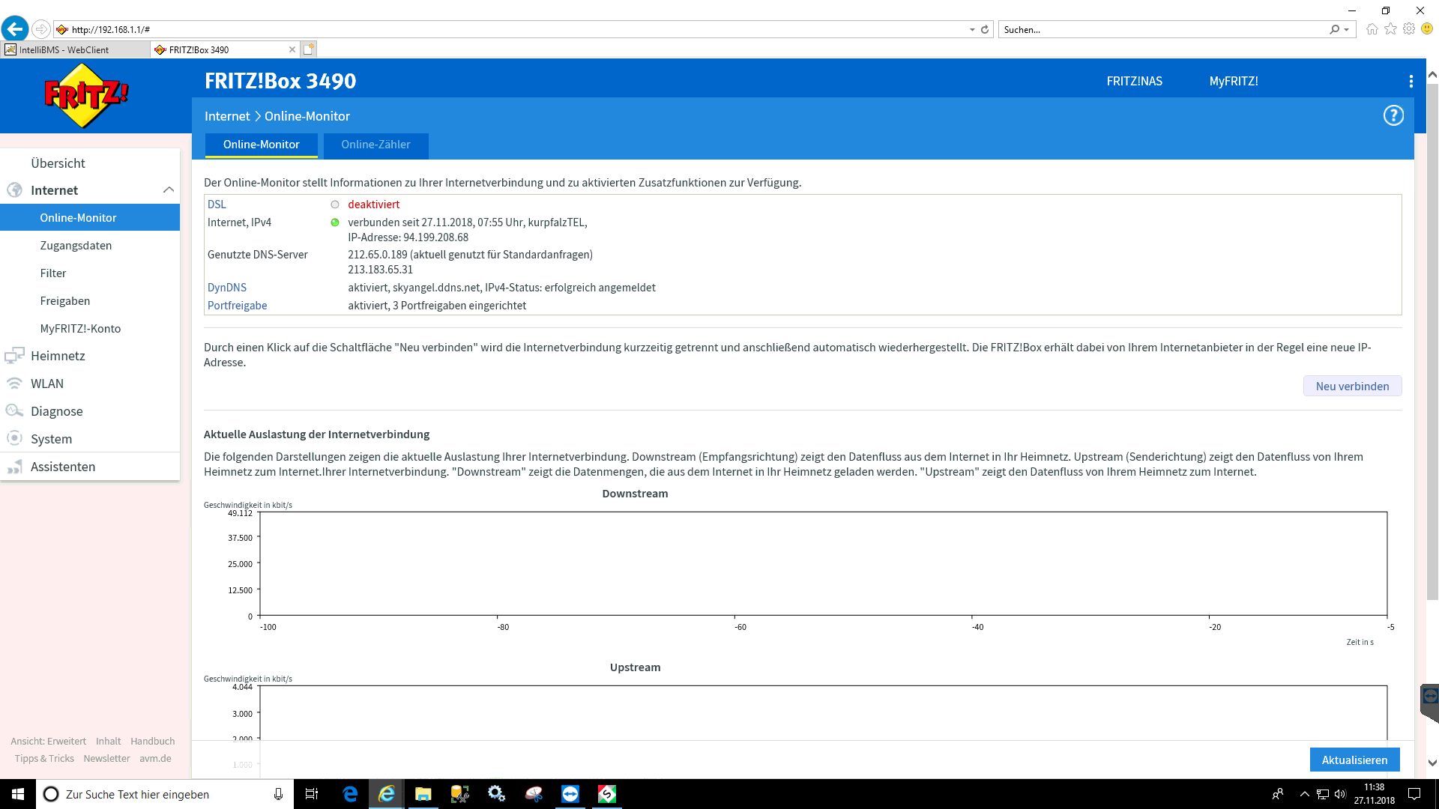Expand the search provider dropdown arrow
The width and height of the screenshot is (1439, 809).
coord(1347,30)
